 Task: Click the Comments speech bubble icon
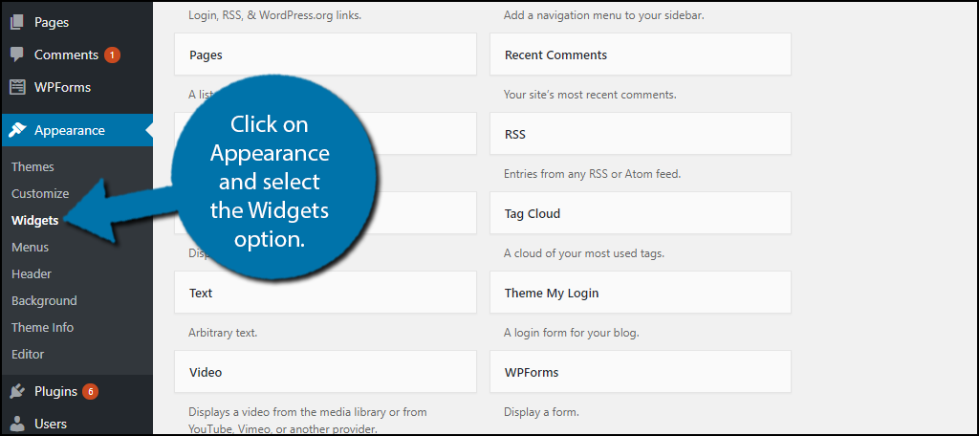pyautogui.click(x=17, y=54)
